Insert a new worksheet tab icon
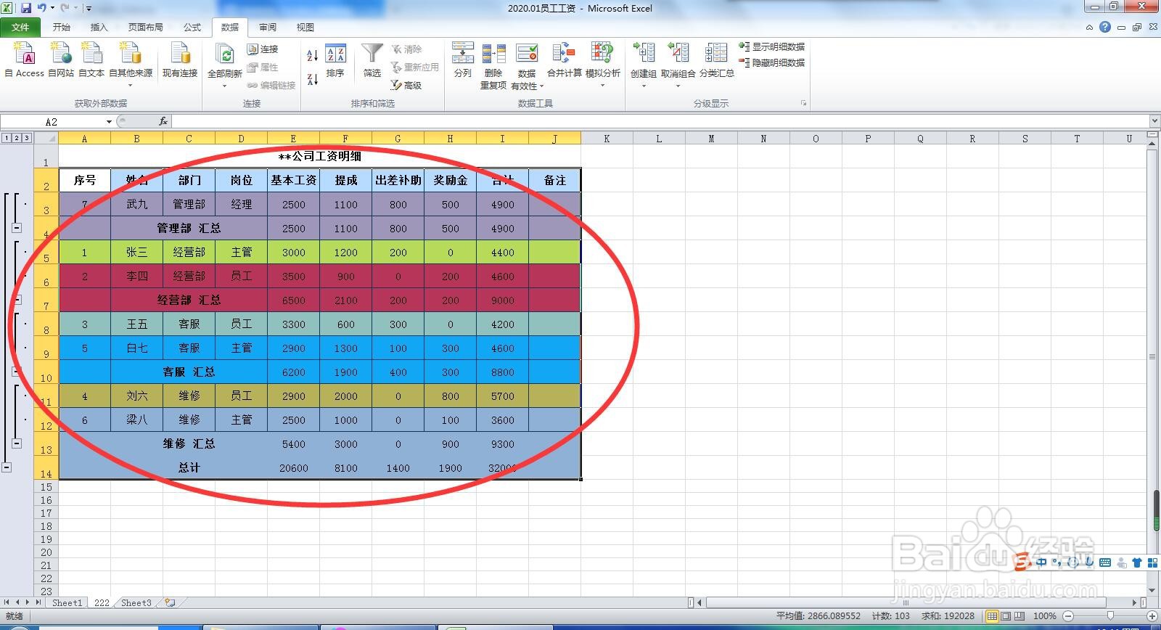 (x=170, y=602)
